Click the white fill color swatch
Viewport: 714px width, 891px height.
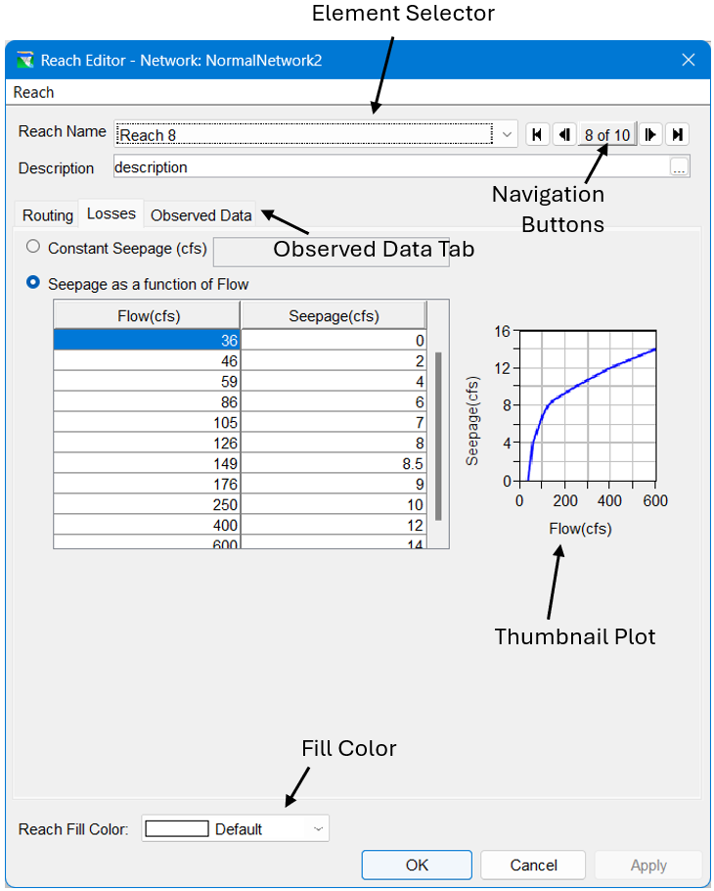coord(177,829)
